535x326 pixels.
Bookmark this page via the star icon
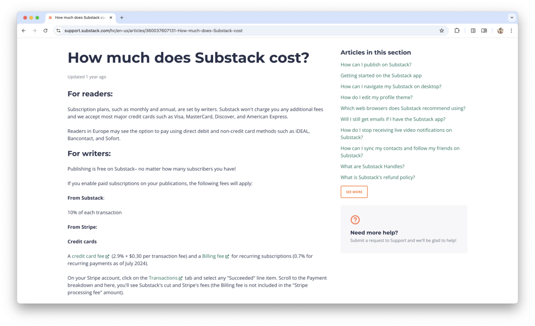(x=441, y=30)
